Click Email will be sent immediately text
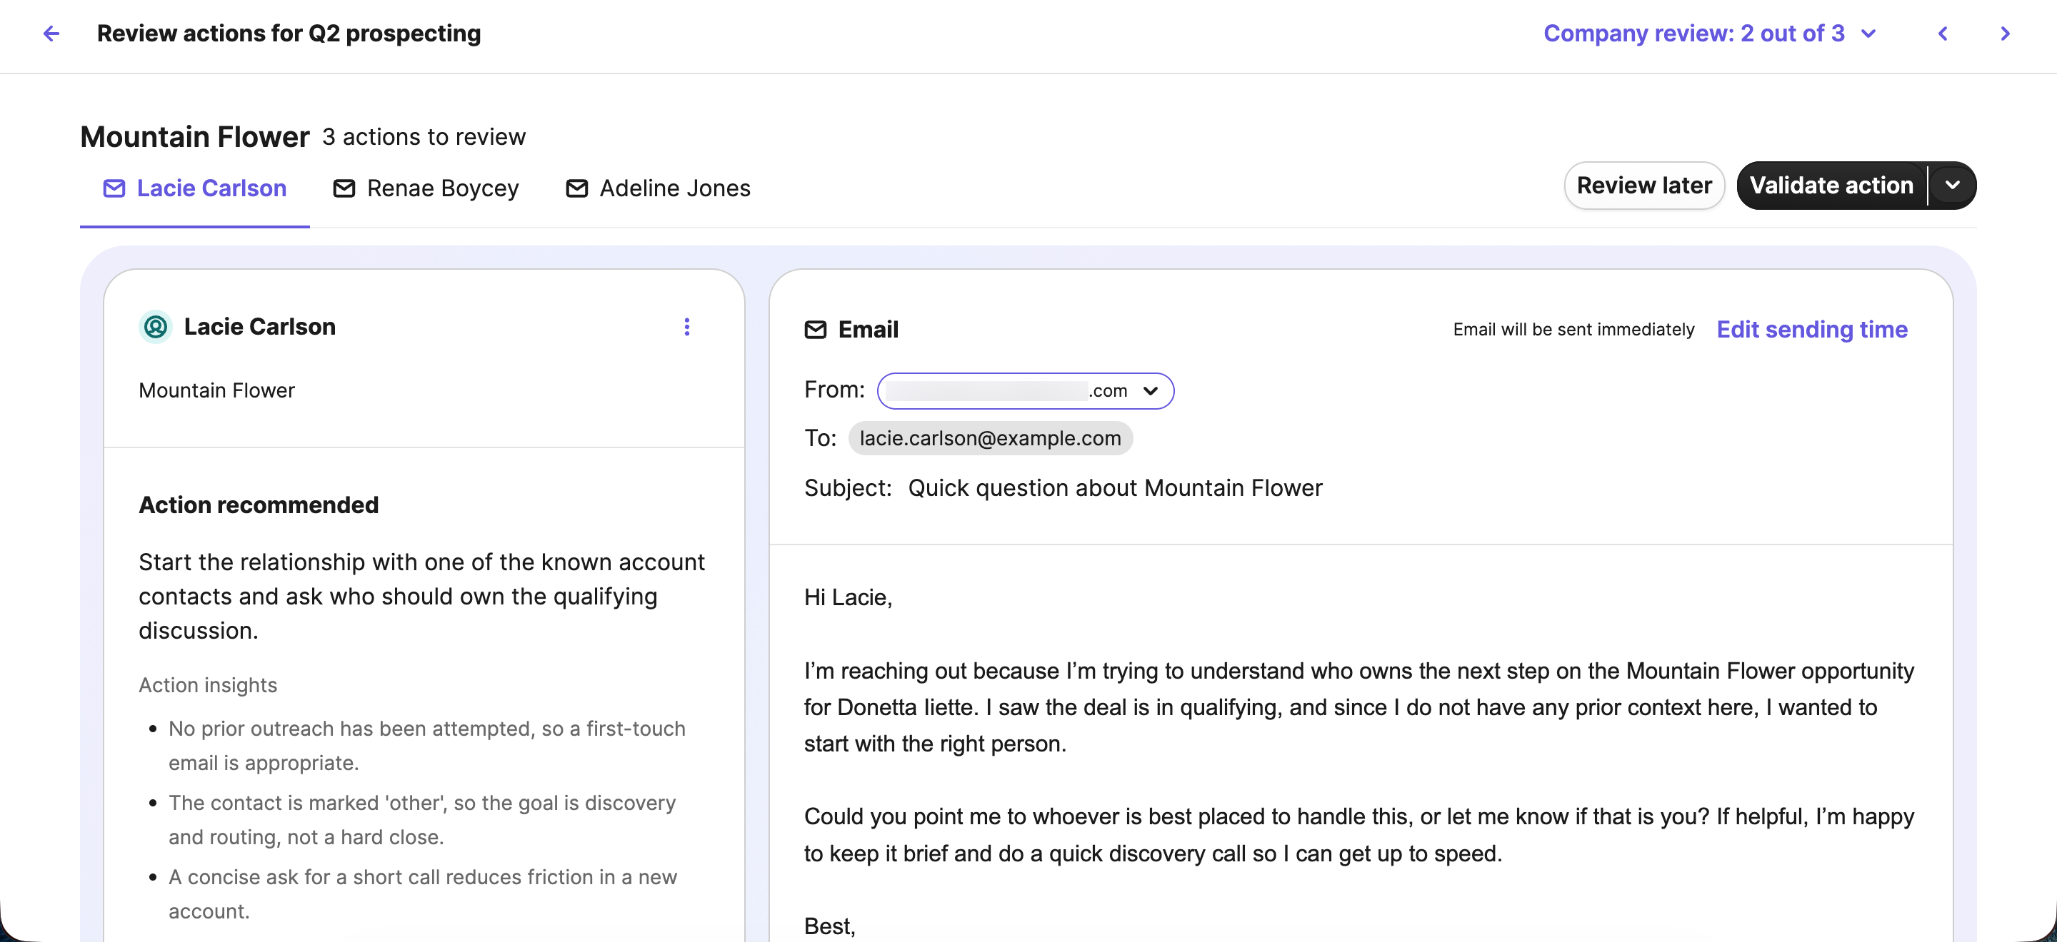The width and height of the screenshot is (2057, 942). point(1573,330)
